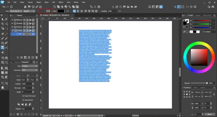Click the account user icon in the top toolbar
217x117 pixels.
coord(213,7)
